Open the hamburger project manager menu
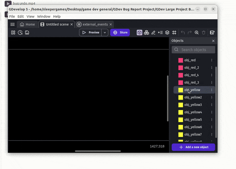 tap(12, 24)
